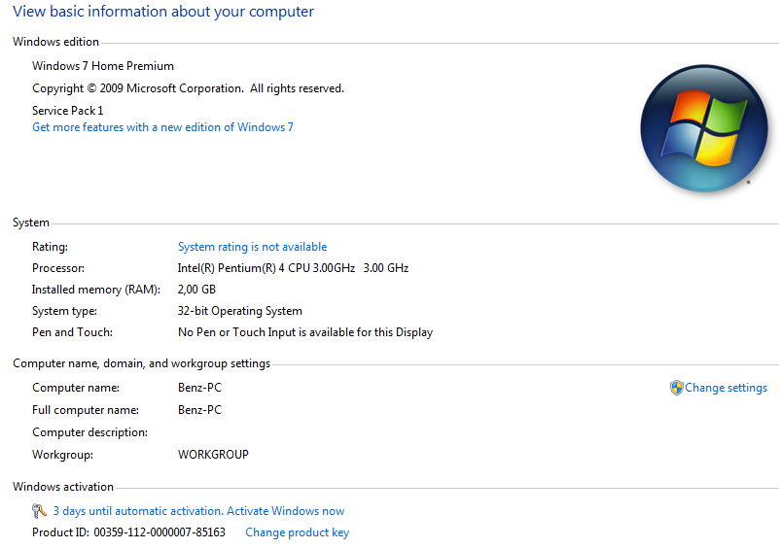Click the 'System' section header
779x549 pixels.
[x=31, y=223]
